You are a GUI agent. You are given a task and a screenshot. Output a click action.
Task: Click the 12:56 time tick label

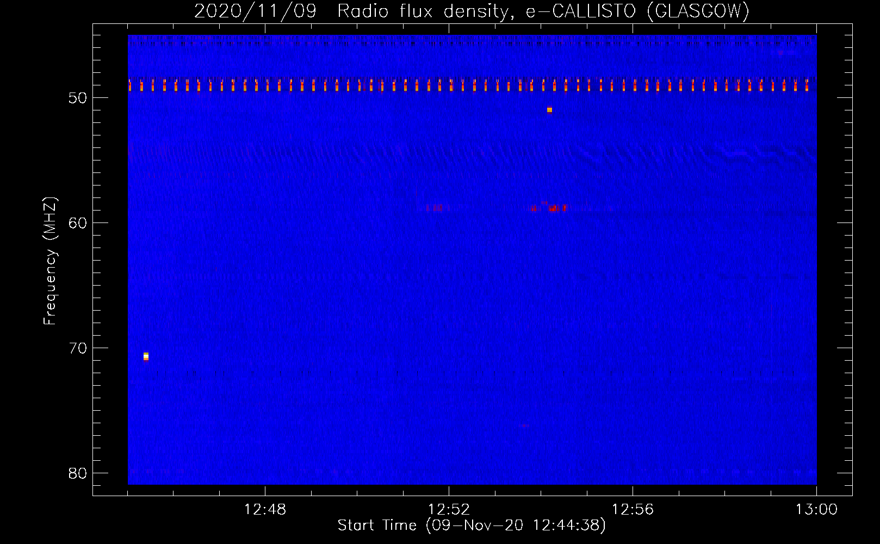(633, 510)
